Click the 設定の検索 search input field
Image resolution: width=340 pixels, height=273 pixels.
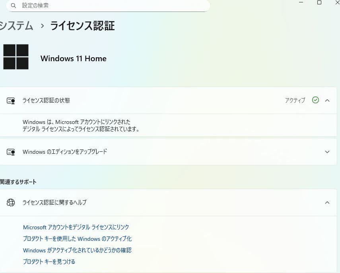[x=80, y=6]
